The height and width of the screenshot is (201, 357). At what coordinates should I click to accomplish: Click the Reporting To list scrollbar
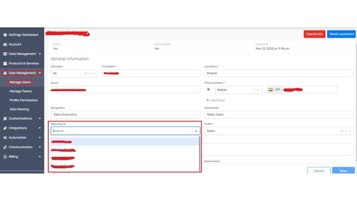click(x=199, y=154)
